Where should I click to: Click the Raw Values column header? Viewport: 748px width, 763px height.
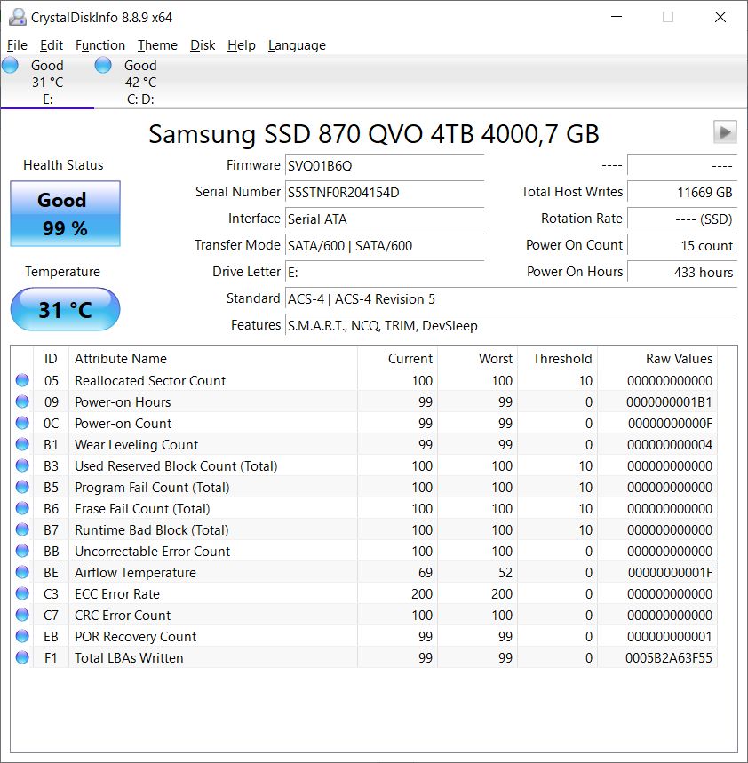tap(657, 359)
